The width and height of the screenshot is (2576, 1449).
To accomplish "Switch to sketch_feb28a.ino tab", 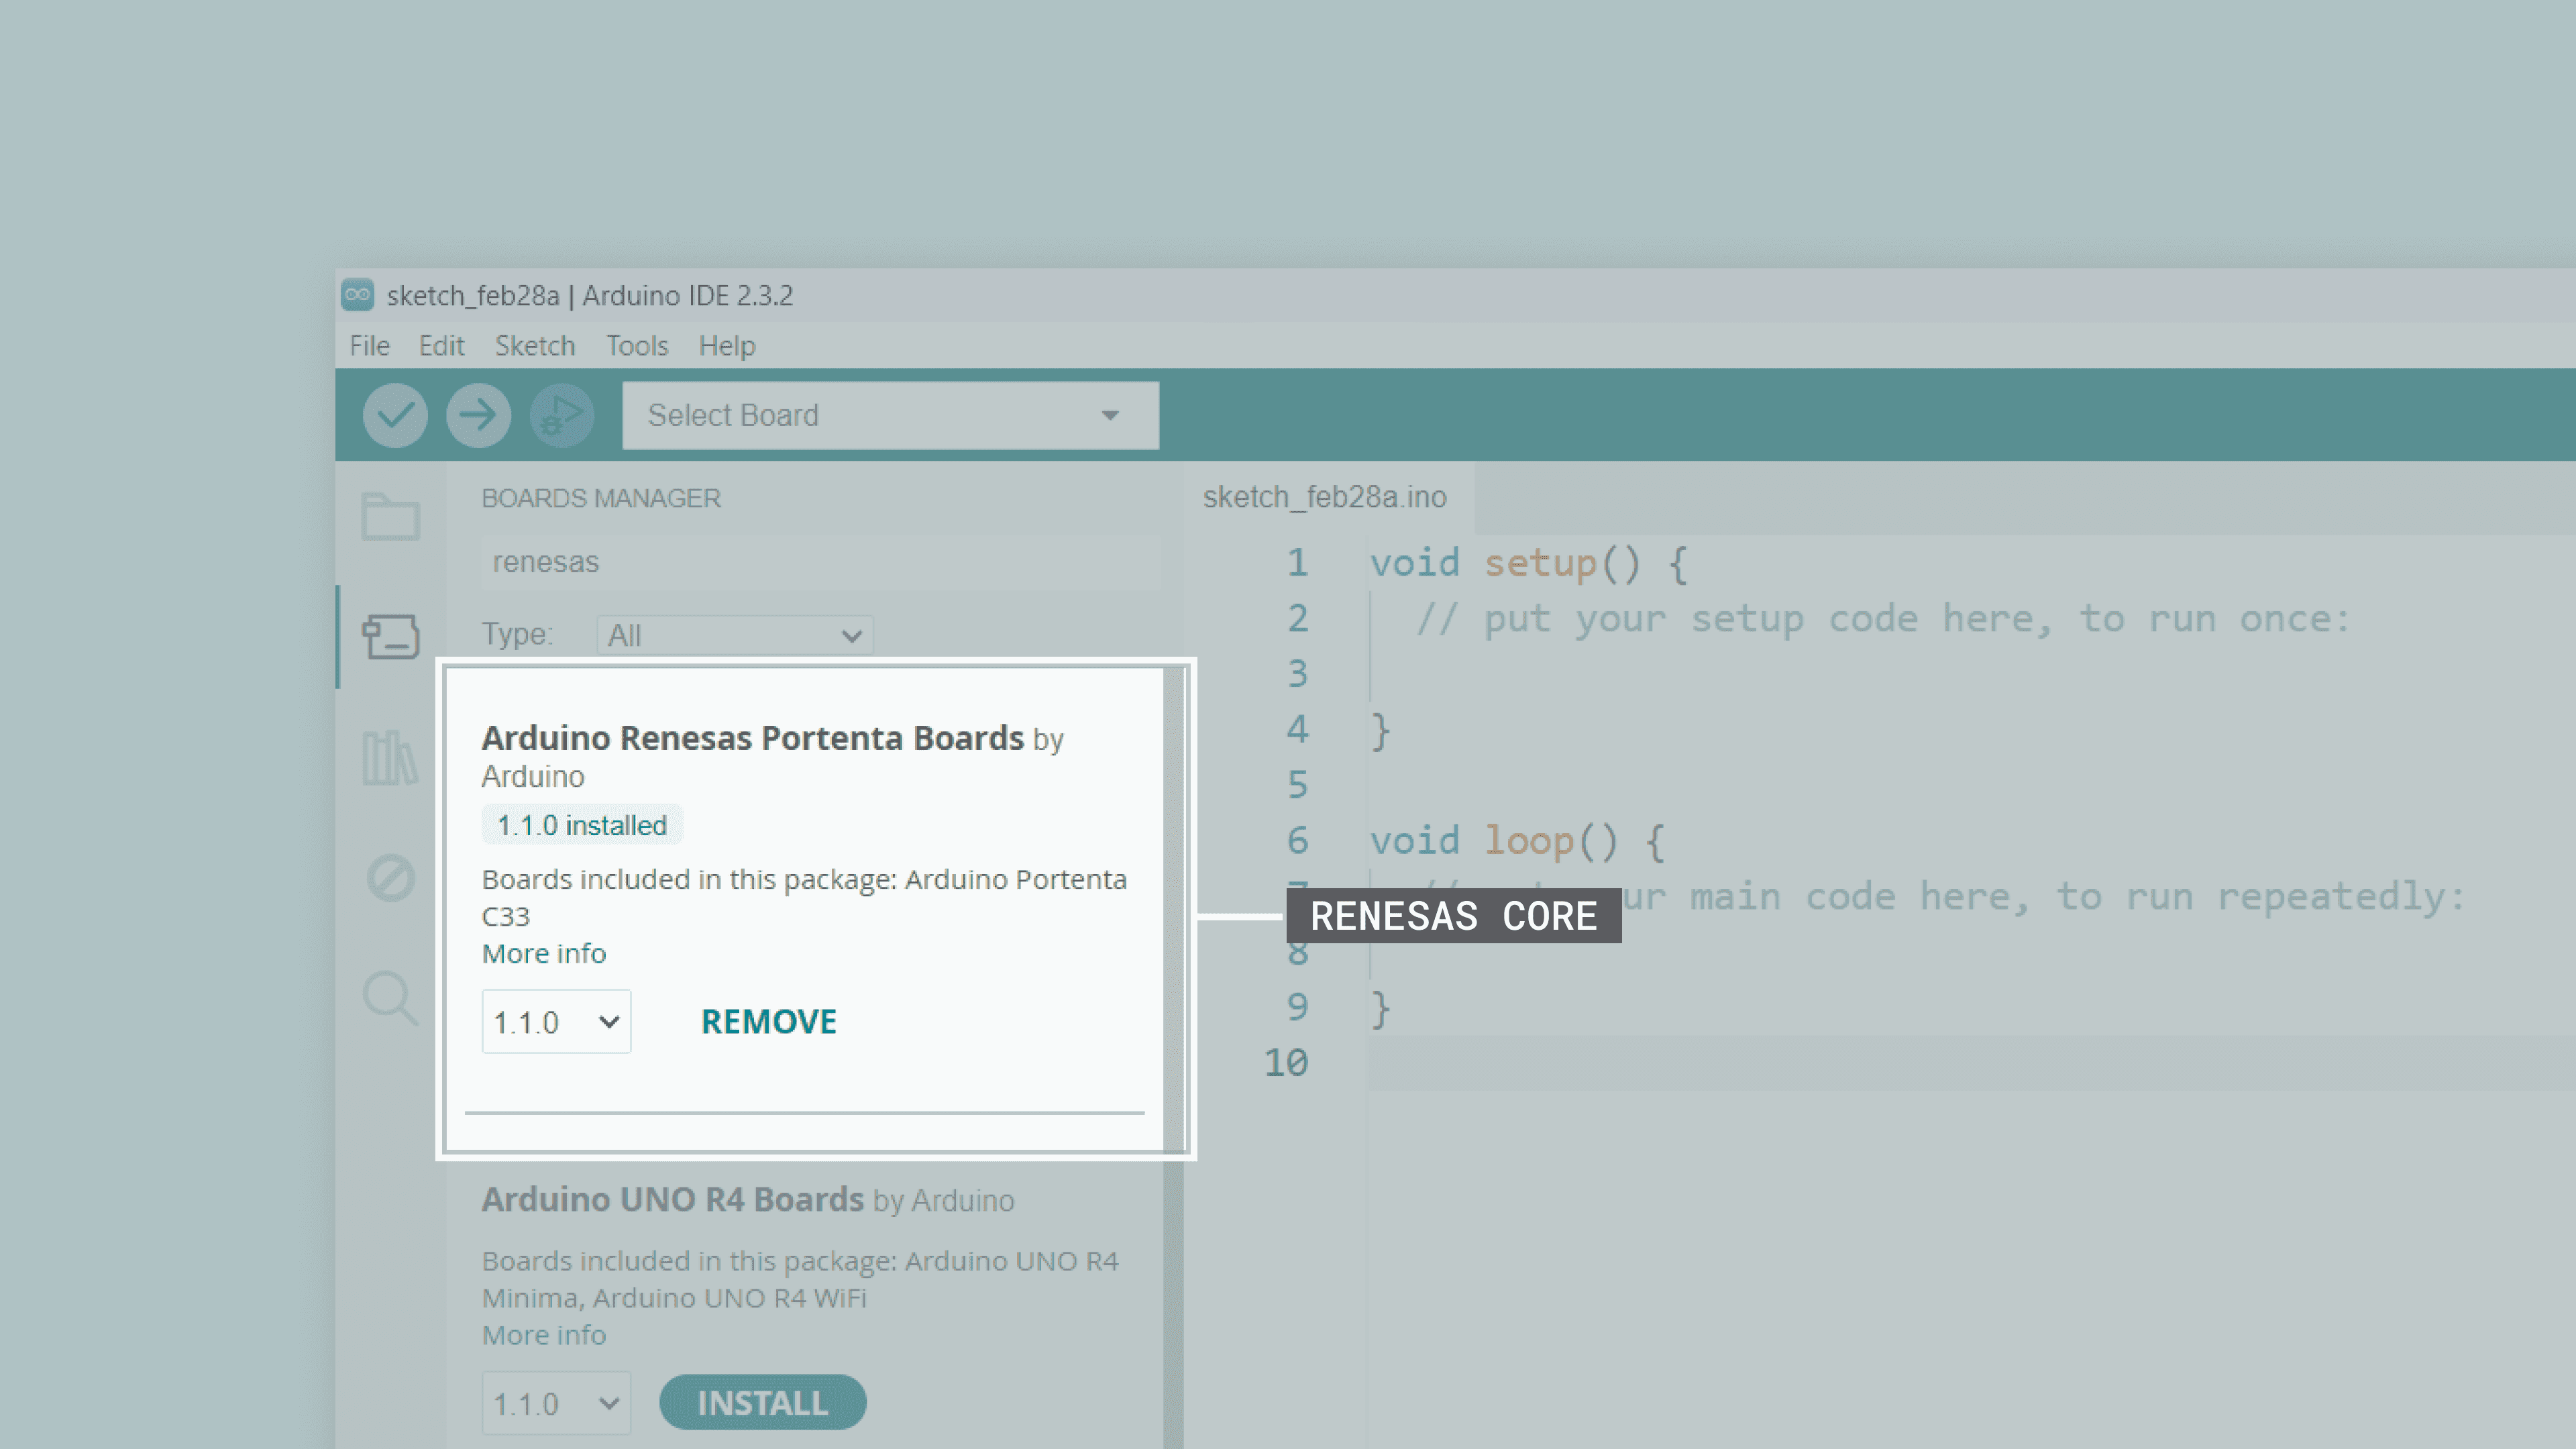I will [x=1324, y=497].
